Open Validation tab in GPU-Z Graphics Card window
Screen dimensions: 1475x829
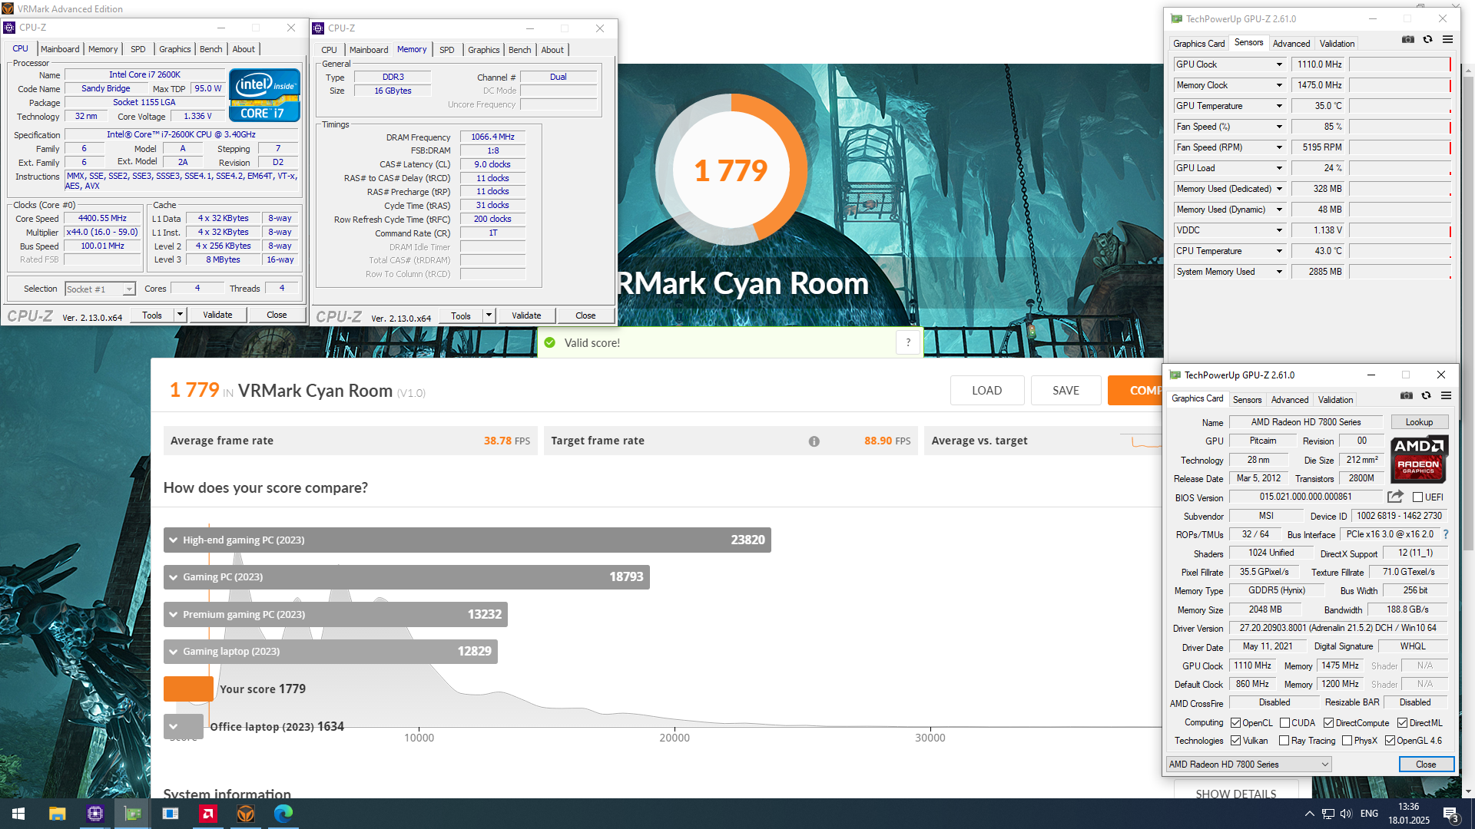point(1335,400)
